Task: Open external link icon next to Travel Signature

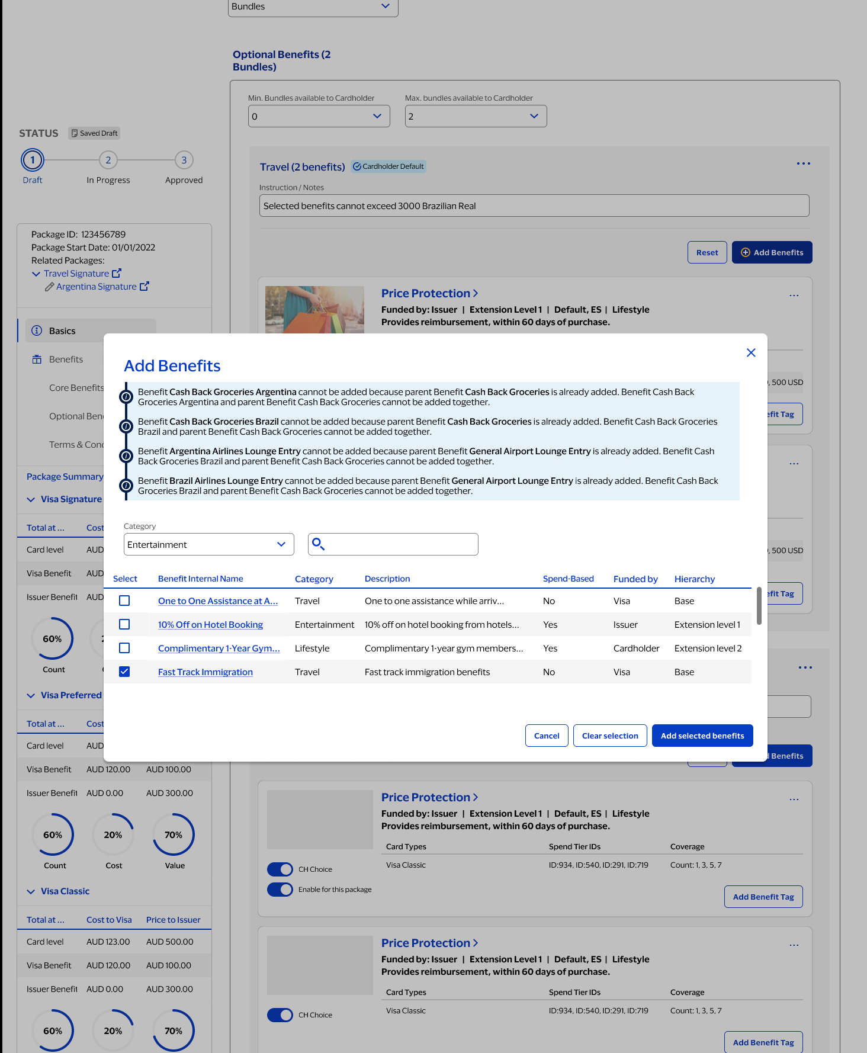Action: pyautogui.click(x=117, y=273)
